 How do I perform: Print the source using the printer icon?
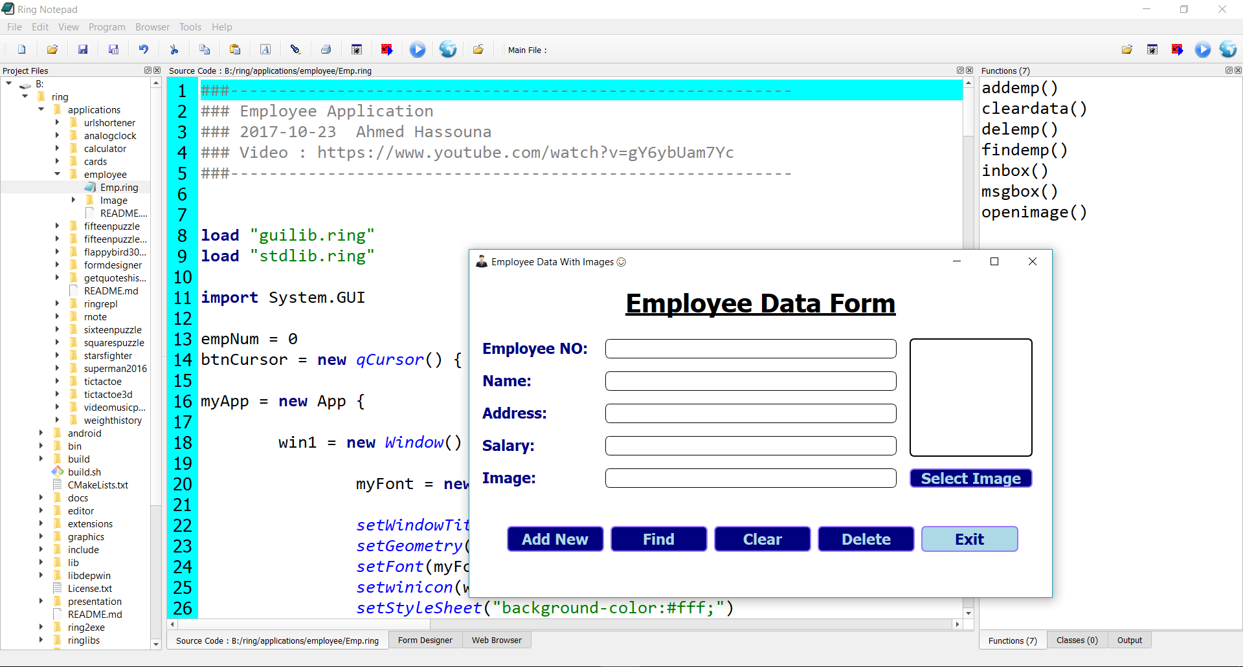pos(326,50)
